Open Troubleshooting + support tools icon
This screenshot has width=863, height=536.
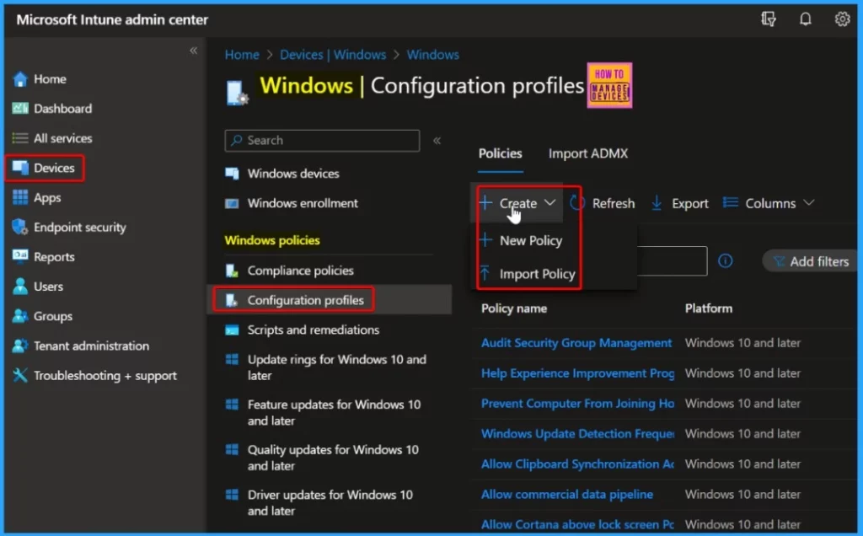point(20,376)
